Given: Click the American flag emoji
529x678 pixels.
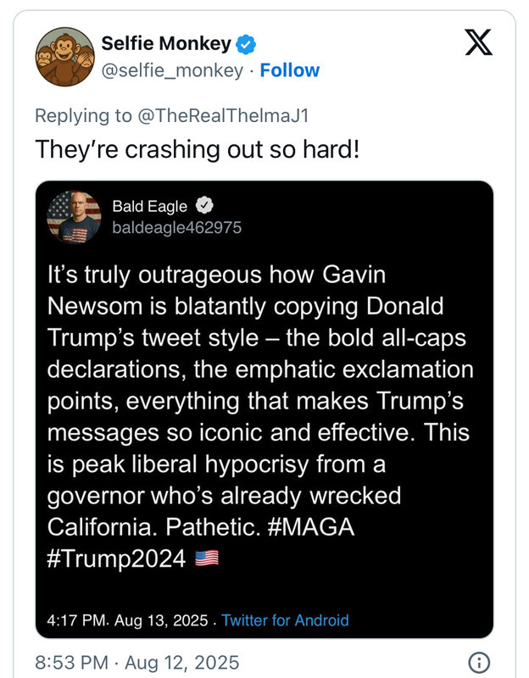Looking at the screenshot, I should tap(207, 559).
